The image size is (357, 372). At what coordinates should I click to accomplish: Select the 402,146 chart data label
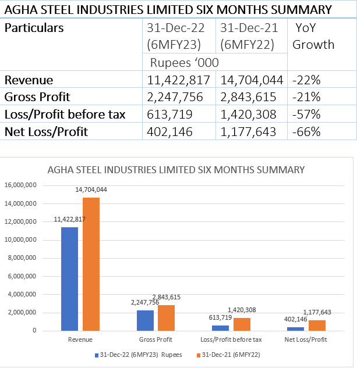[296, 319]
